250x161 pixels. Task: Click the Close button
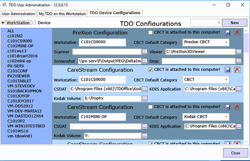point(235,153)
